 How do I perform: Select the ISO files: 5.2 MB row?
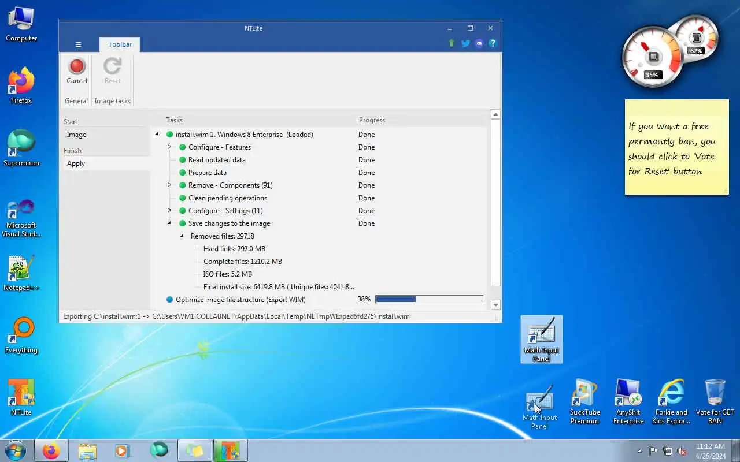pos(228,274)
